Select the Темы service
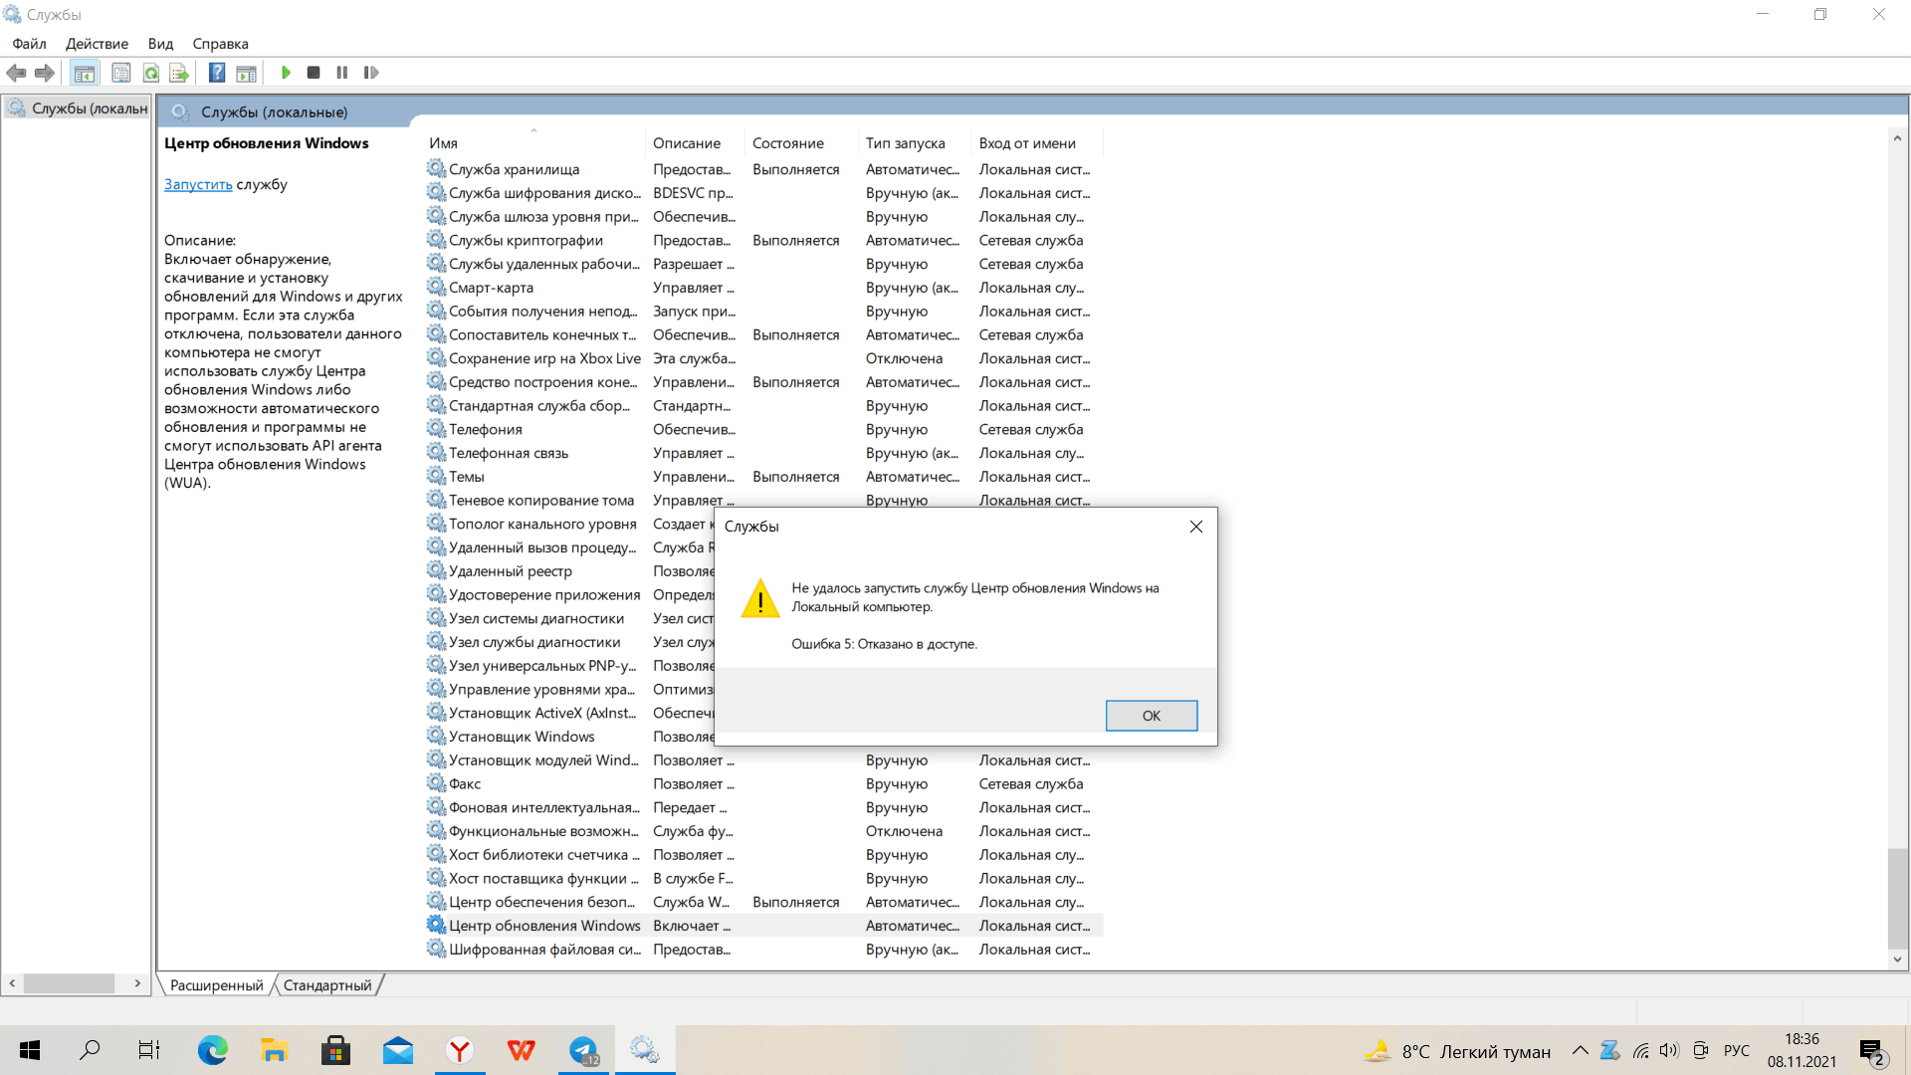 point(763,477)
